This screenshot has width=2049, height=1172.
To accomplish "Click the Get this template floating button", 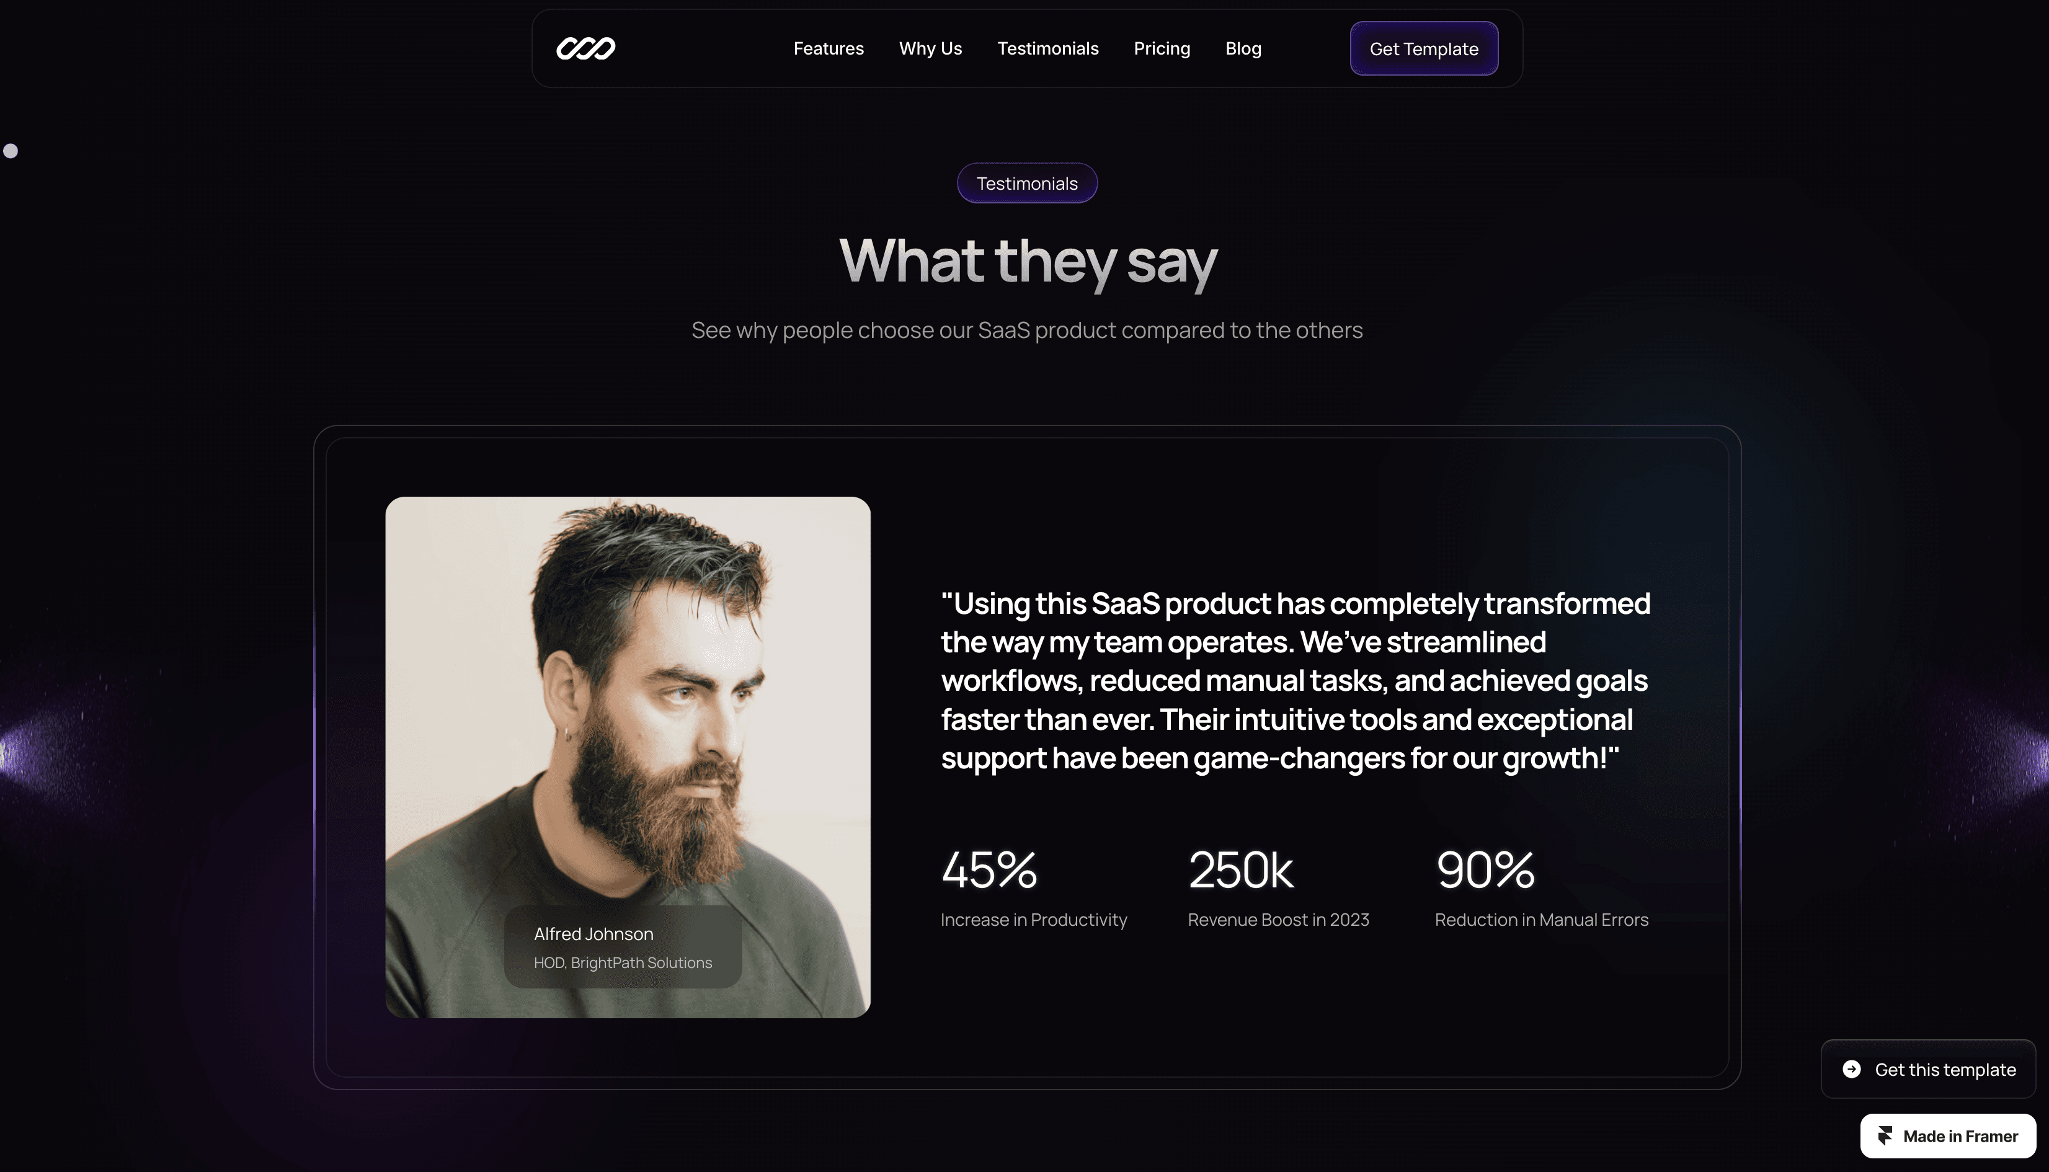I will click(1928, 1069).
